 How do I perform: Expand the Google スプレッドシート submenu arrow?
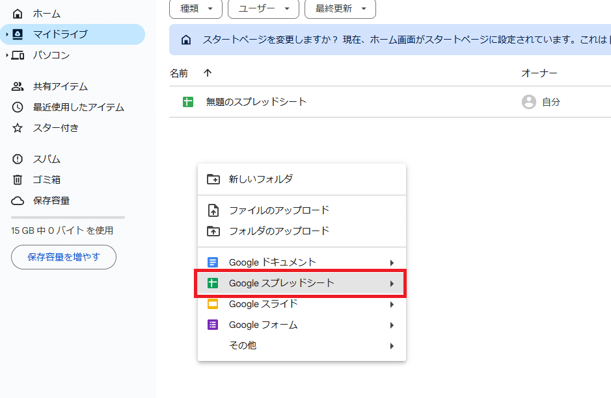[392, 284]
